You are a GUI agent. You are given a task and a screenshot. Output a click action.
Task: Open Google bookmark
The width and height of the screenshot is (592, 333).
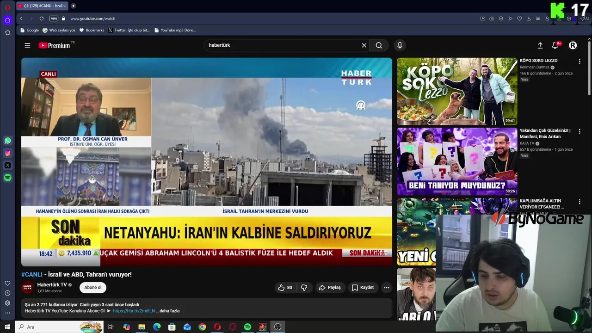(x=30, y=30)
